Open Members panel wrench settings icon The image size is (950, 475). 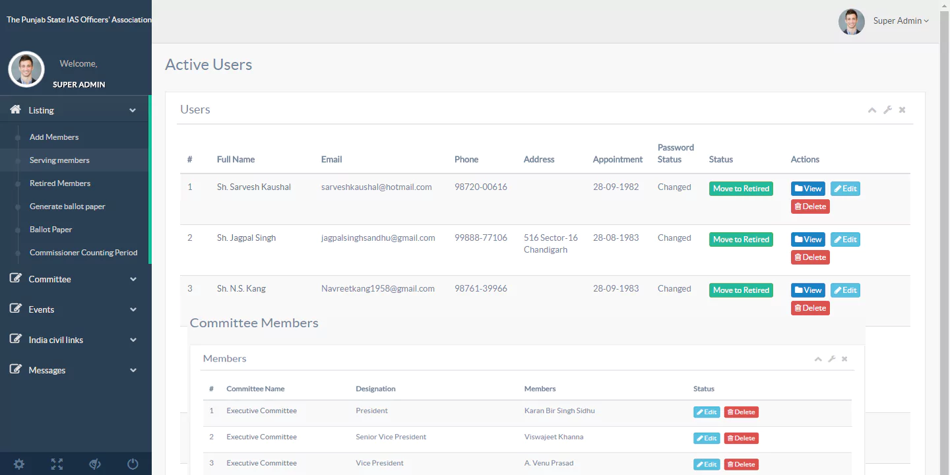(832, 359)
